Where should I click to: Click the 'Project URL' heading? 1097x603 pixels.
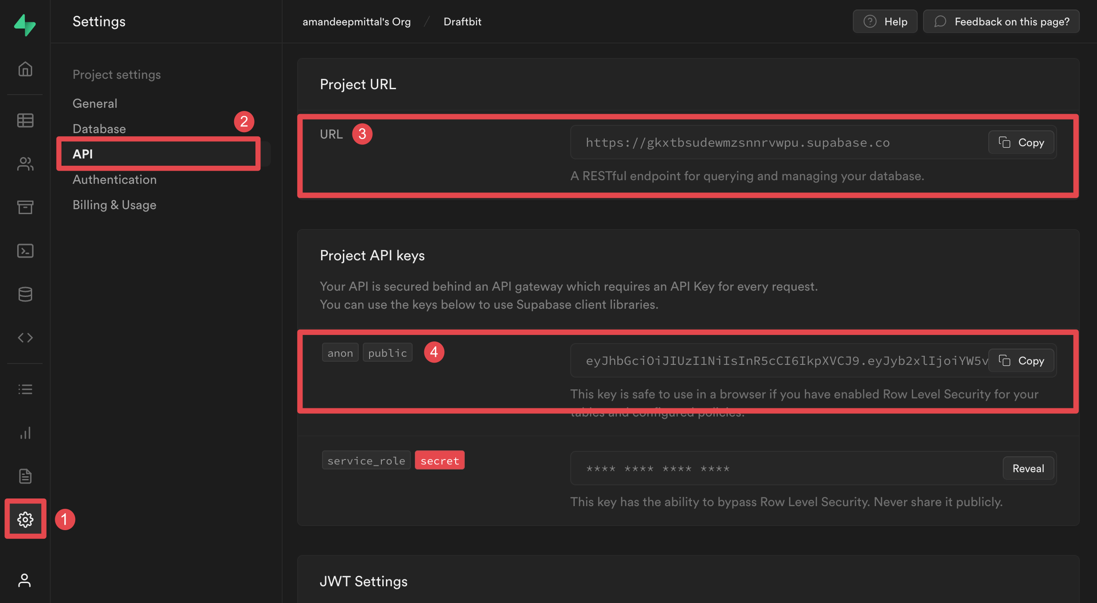358,84
